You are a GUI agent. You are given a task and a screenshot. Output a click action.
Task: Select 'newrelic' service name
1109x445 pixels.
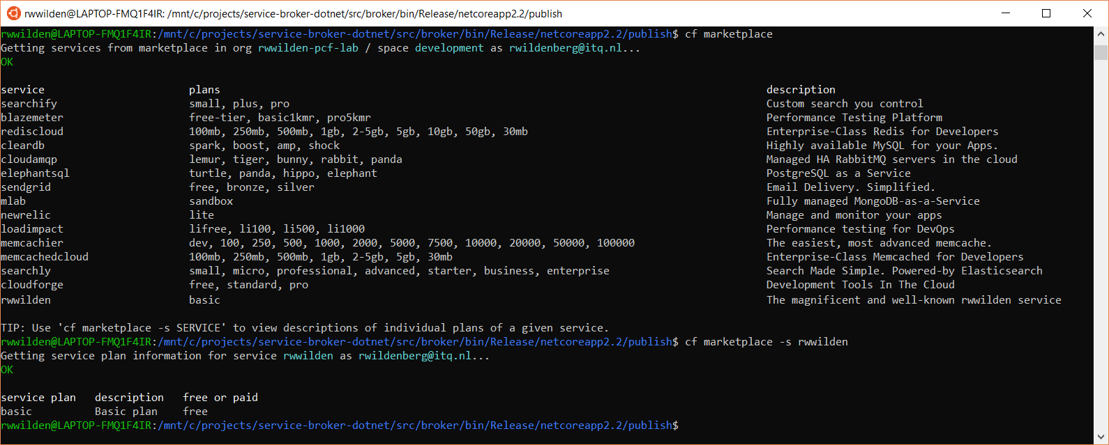click(x=26, y=215)
